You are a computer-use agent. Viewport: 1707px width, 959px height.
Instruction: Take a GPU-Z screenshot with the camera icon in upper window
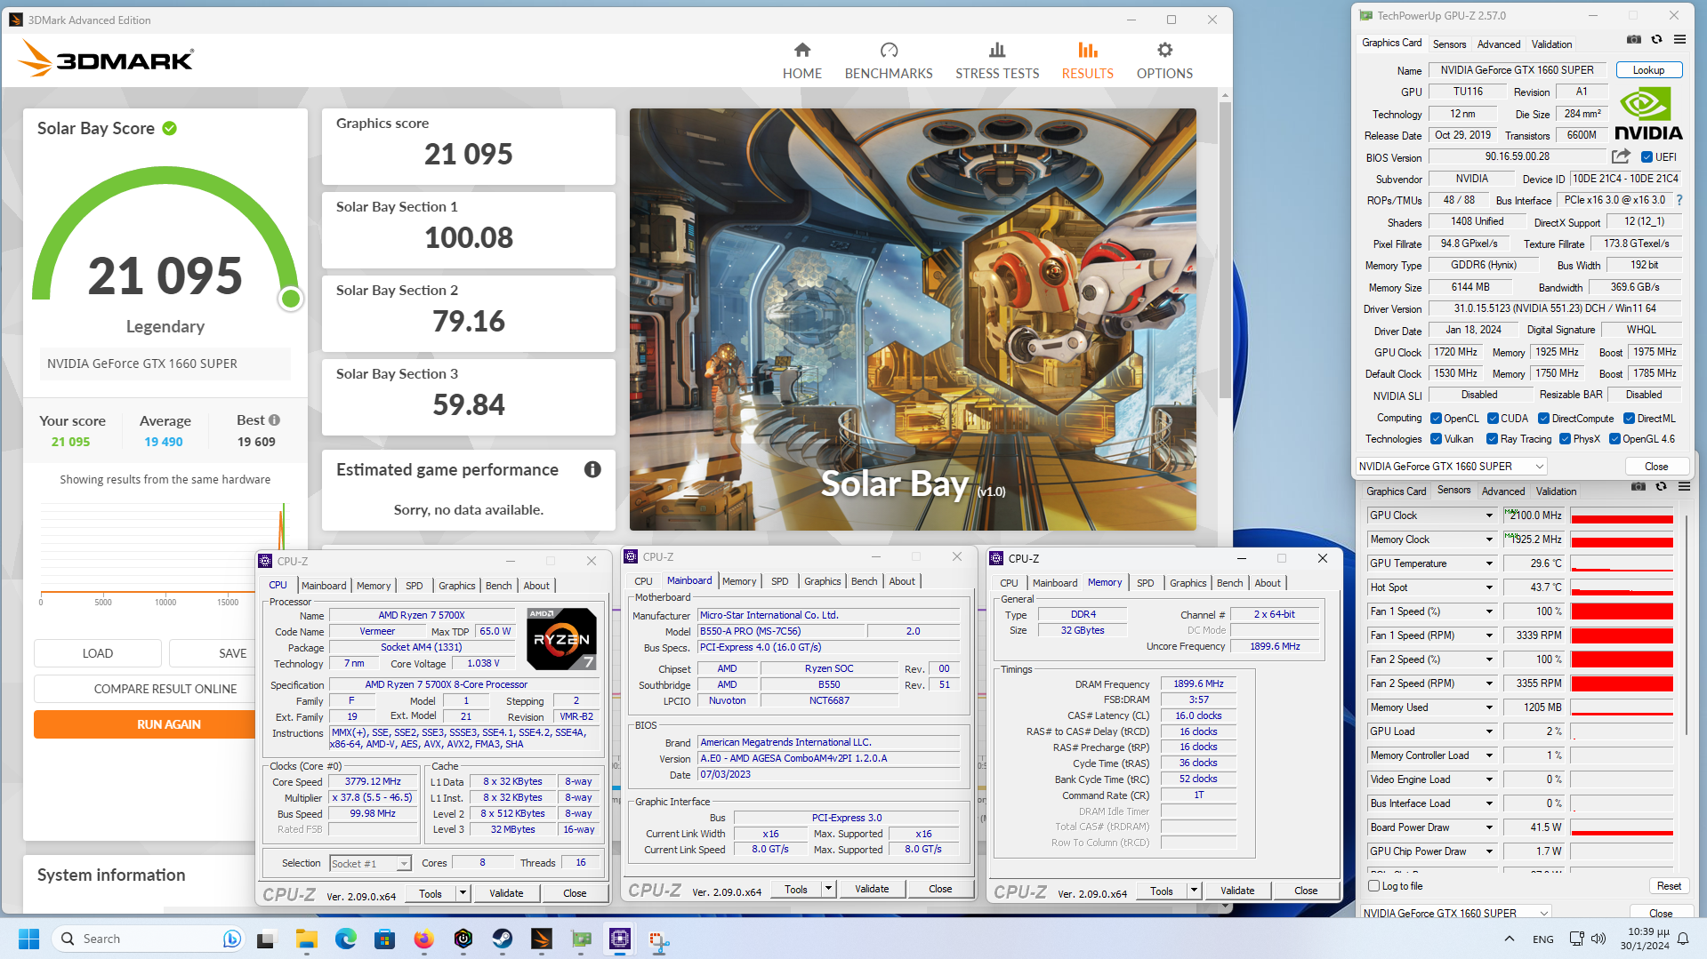click(1633, 39)
